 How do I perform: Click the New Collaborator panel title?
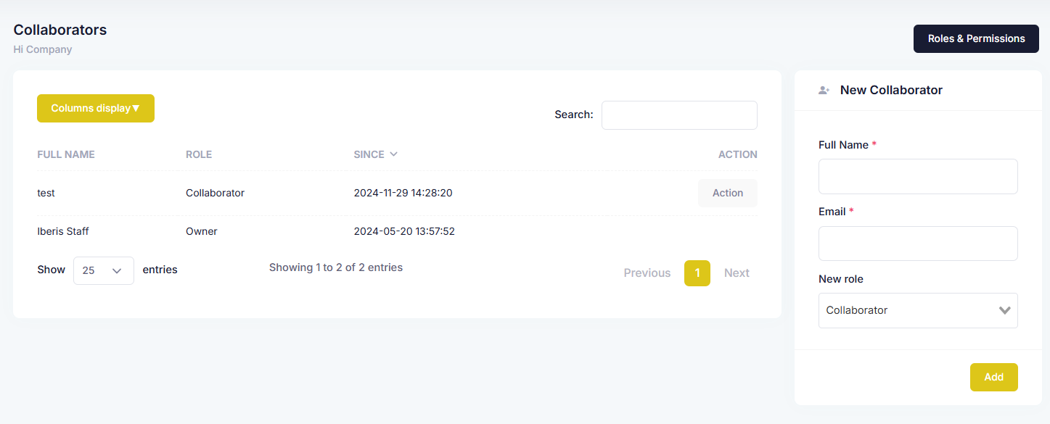point(891,90)
